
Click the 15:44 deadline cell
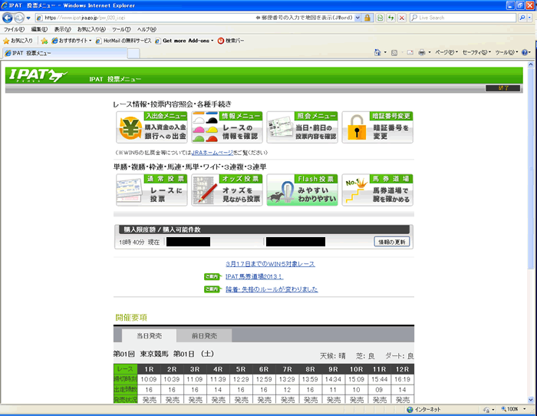coord(380,379)
